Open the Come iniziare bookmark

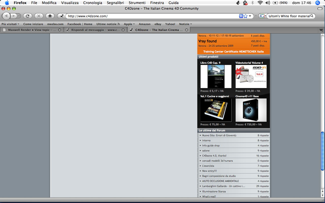pyautogui.click(x=33, y=24)
